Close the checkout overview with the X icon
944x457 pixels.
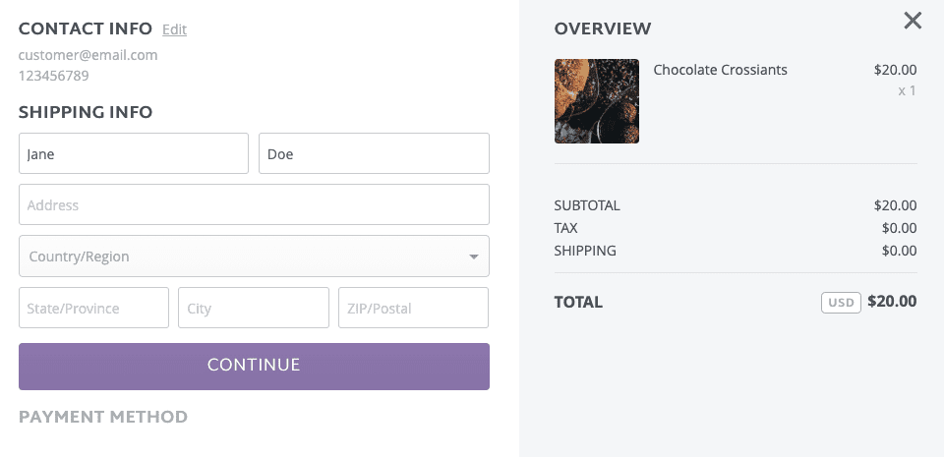coord(913,21)
